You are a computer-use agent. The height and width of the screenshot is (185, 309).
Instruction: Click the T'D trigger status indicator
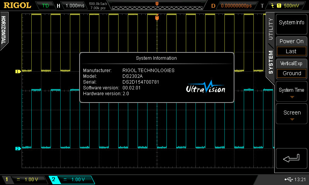(45, 6)
